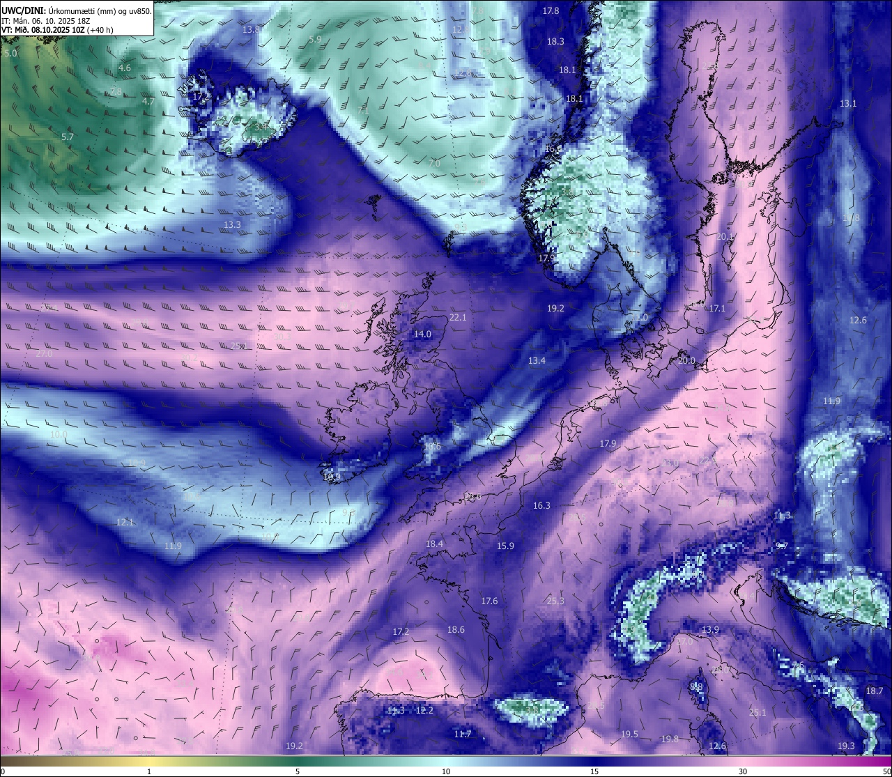
Task: Click the 13.9 value over northern Italy
Action: pos(710,629)
